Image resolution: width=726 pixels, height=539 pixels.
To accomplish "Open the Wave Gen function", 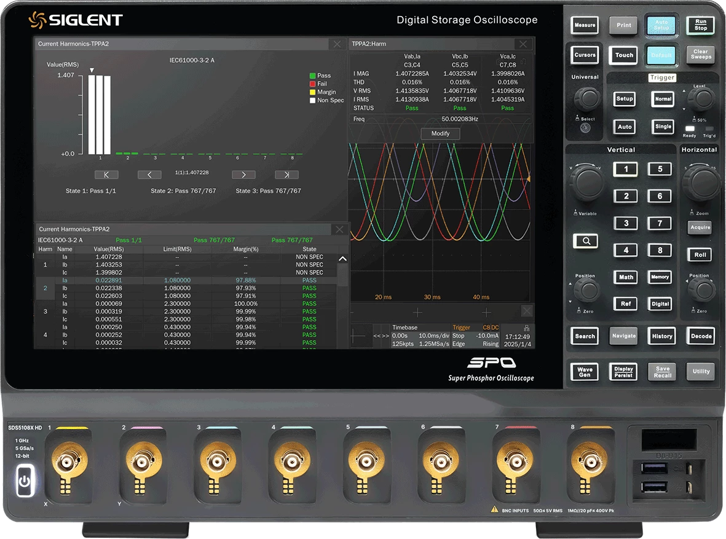I will (585, 372).
